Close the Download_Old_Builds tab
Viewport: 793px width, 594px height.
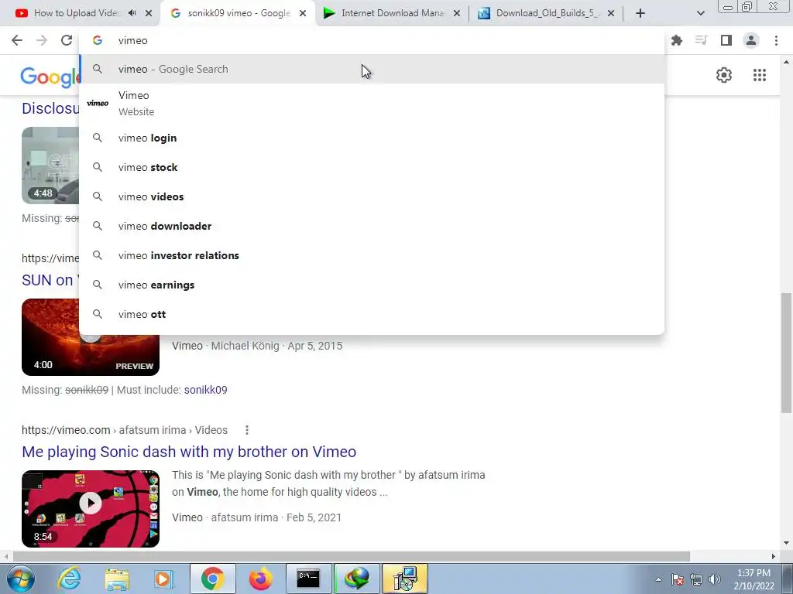pos(611,13)
